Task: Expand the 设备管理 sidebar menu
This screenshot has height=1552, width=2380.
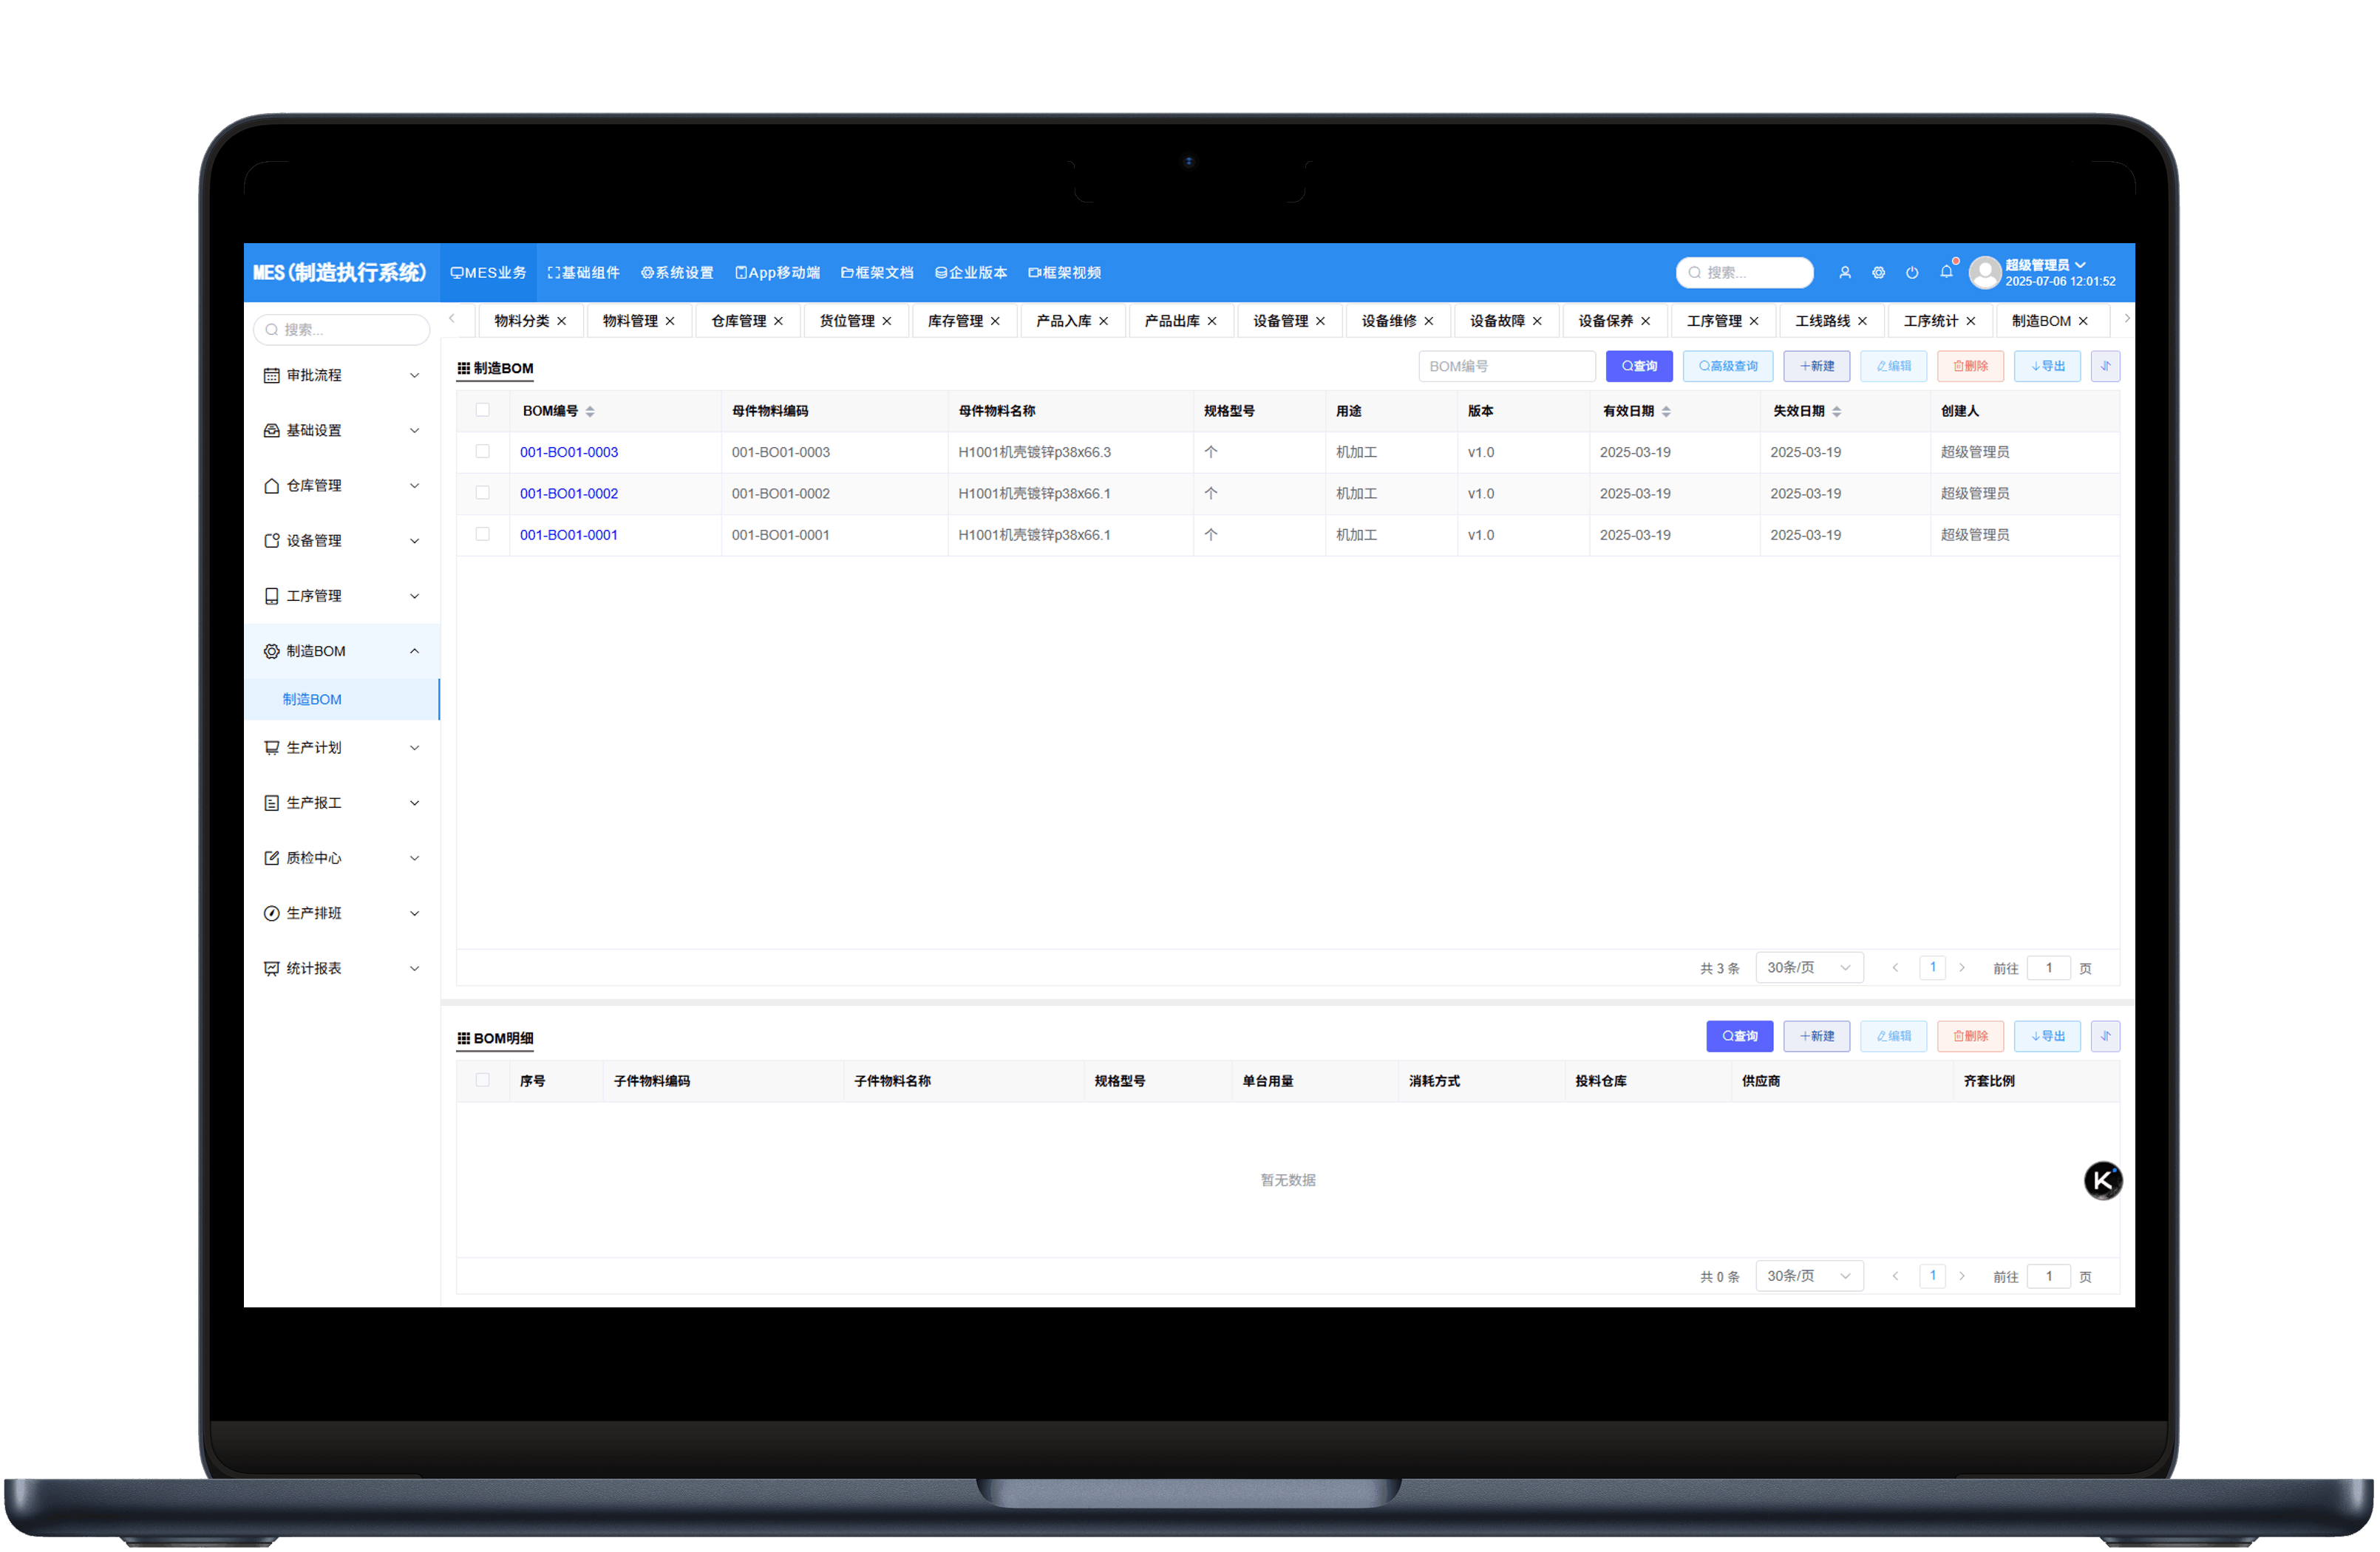Action: 341,540
